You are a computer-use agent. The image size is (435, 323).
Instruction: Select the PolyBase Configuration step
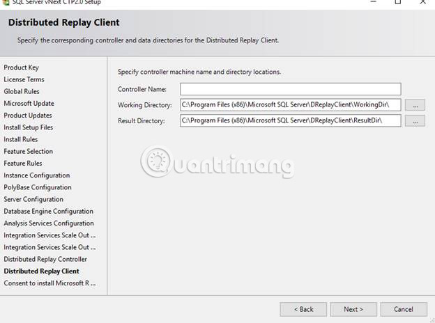pyautogui.click(x=38, y=187)
